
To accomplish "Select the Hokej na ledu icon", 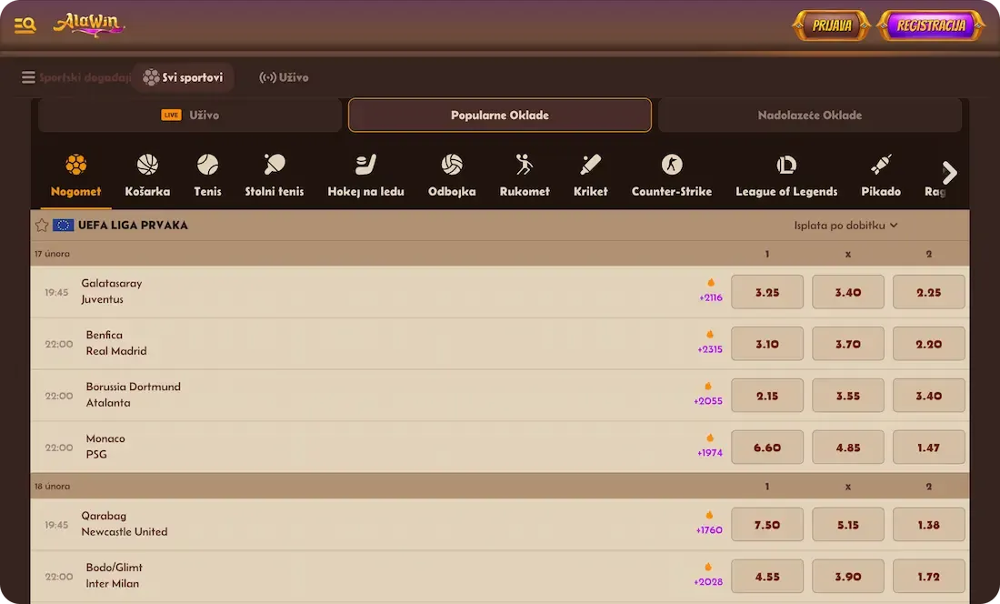I will click(365, 164).
